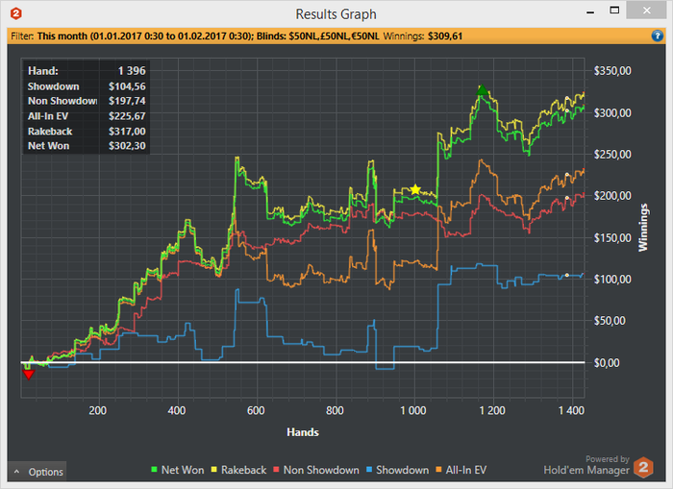Click the $50,00 y-axis label

coord(610,321)
